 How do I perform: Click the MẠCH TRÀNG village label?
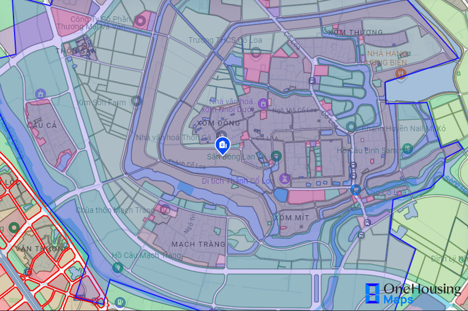pyautogui.click(x=198, y=244)
